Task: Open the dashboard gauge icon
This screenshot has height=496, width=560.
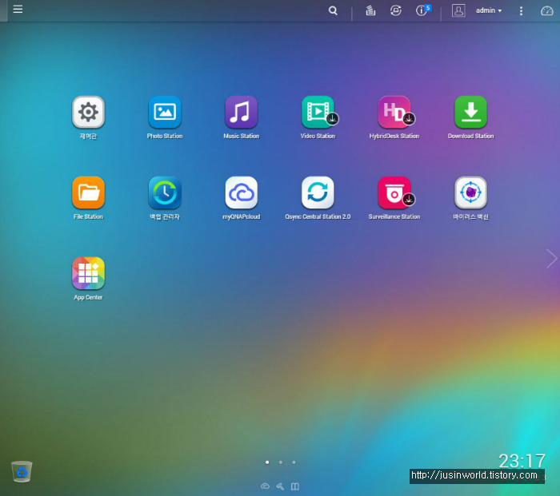Action: (x=546, y=10)
